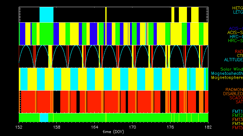
Task: Select the Magnetosphere legend label
Action: click(227, 78)
